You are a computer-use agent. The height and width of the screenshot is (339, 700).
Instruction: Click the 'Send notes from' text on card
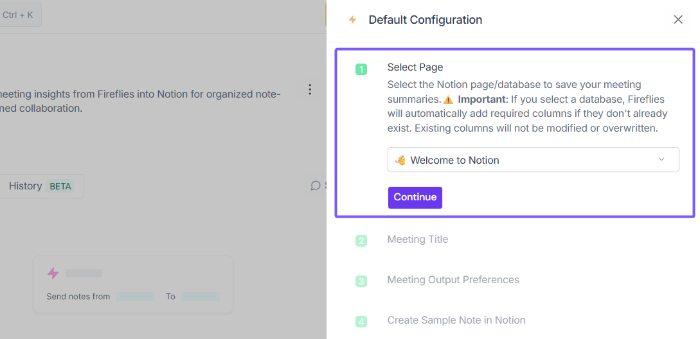78,297
